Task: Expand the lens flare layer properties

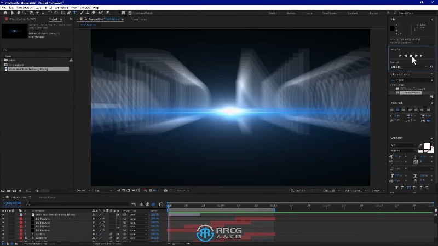Action: (x=18, y=215)
